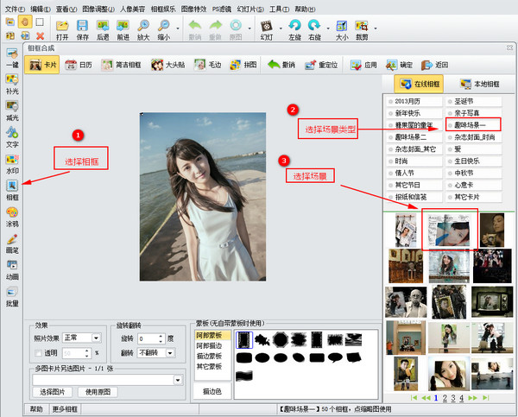Viewport: 518px width, 417px height.
Task: Pick the speech bubble mask shape
Action: [x=335, y=357]
